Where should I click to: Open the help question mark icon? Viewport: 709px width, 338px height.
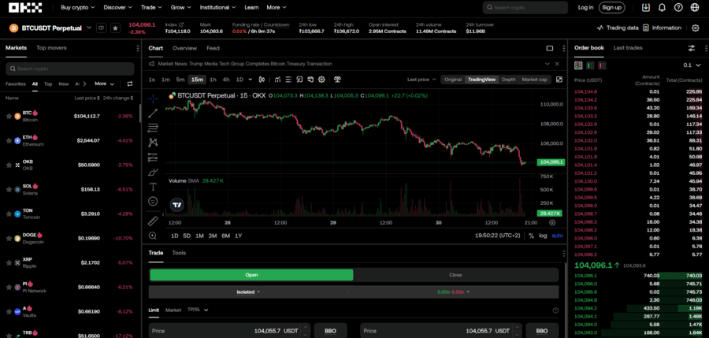click(x=677, y=7)
